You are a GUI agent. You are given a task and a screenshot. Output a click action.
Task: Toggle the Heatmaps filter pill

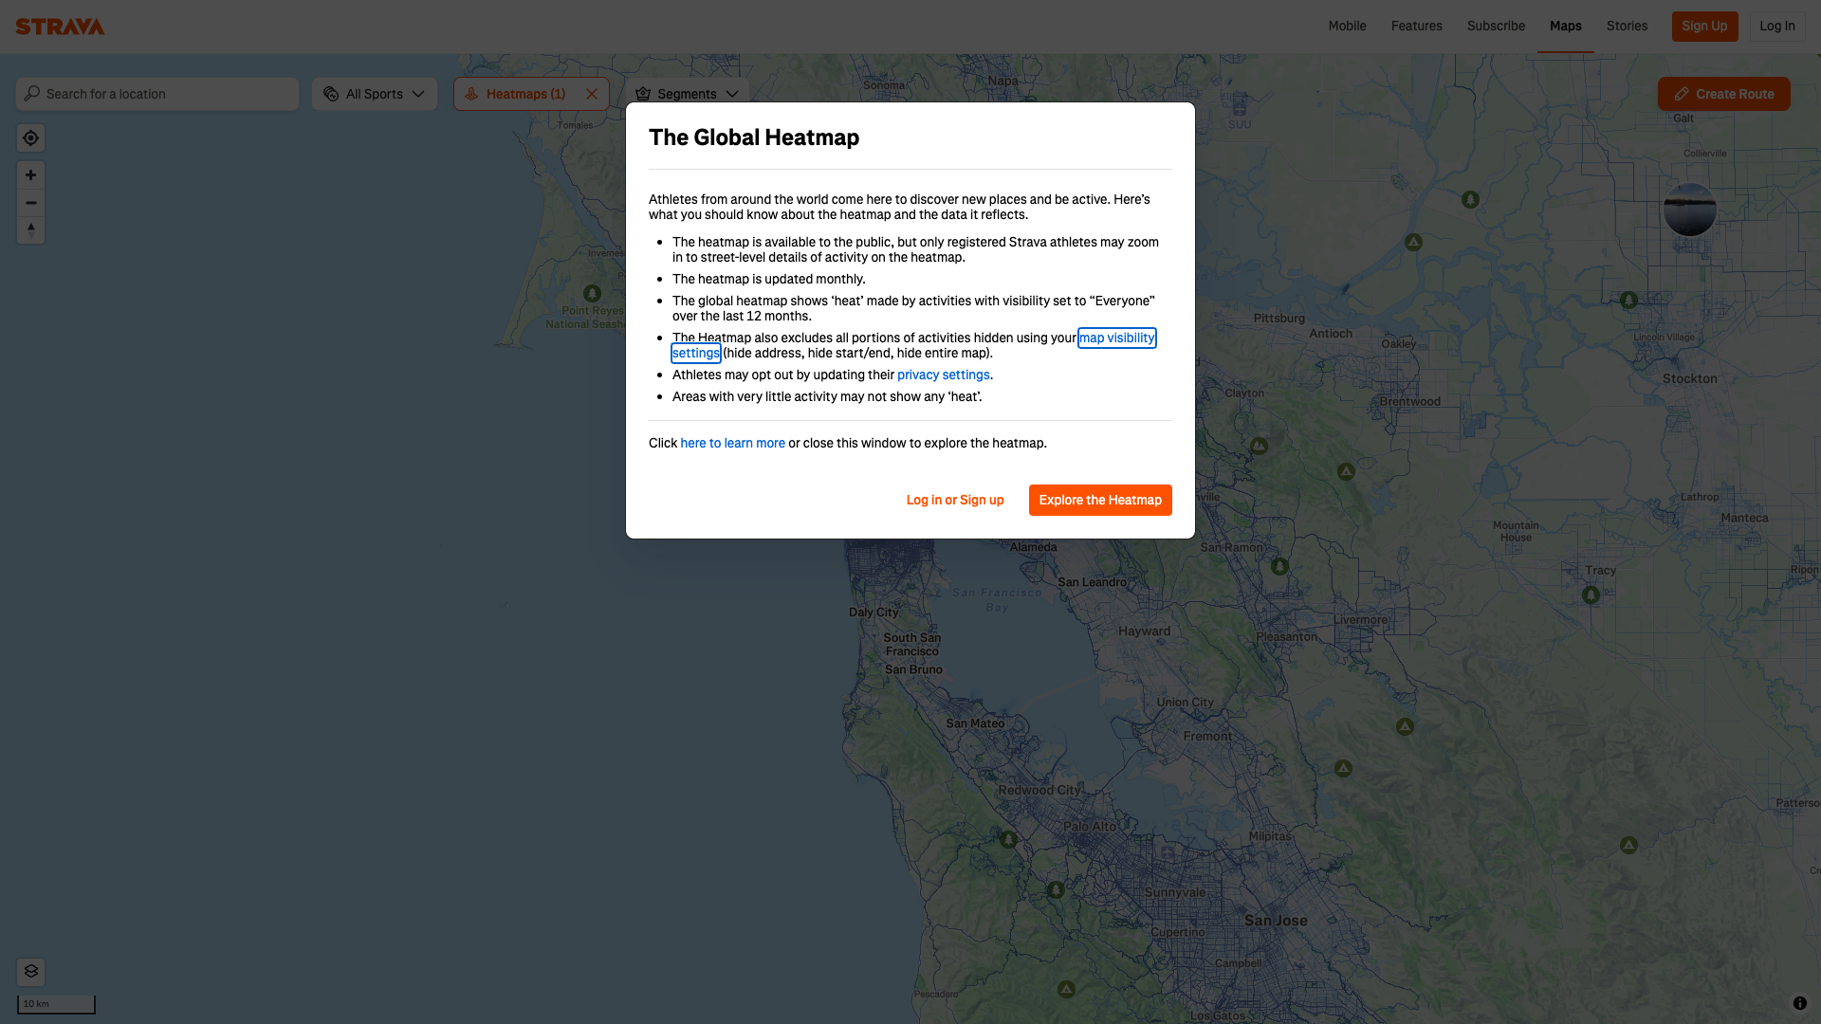(517, 93)
